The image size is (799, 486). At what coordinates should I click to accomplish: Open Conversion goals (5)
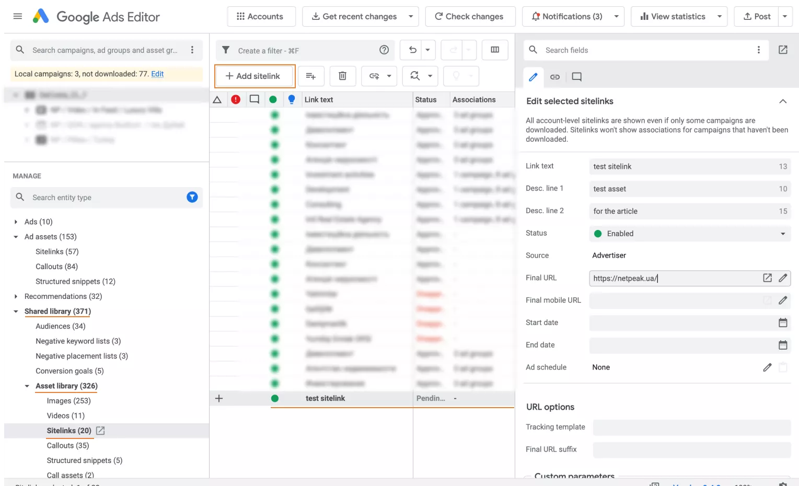click(x=70, y=371)
